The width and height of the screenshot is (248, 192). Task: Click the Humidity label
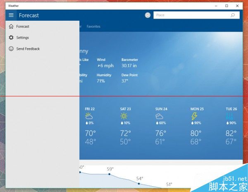(104, 75)
